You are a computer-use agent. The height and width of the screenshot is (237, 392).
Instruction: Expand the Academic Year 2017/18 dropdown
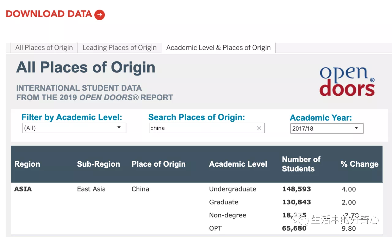pyautogui.click(x=326, y=128)
